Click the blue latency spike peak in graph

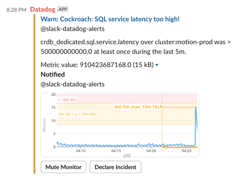(196, 108)
